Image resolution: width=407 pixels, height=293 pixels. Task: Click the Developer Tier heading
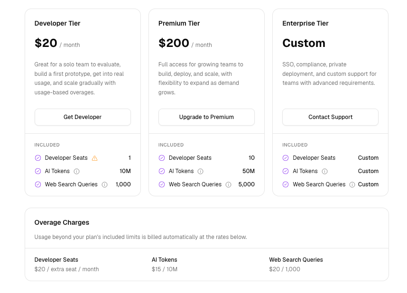(x=57, y=23)
